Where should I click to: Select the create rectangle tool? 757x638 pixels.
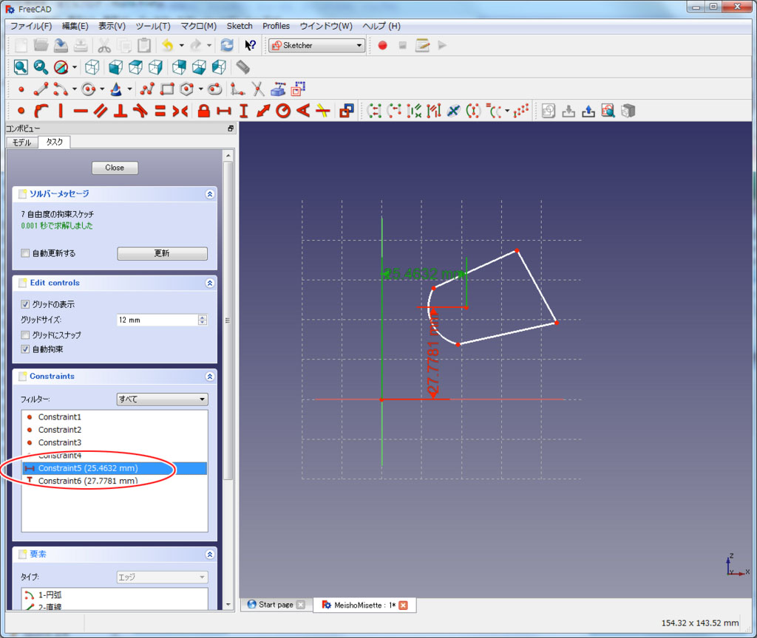coord(167,89)
